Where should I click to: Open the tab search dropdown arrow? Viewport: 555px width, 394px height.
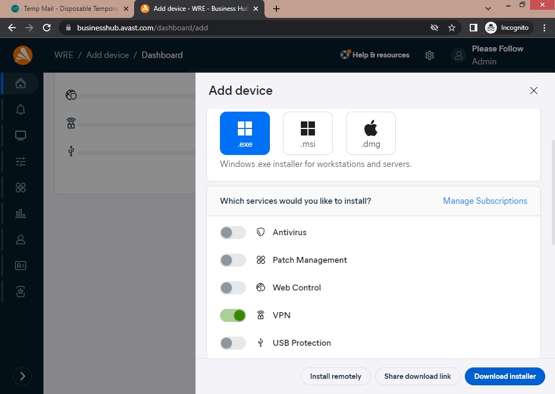click(488, 9)
